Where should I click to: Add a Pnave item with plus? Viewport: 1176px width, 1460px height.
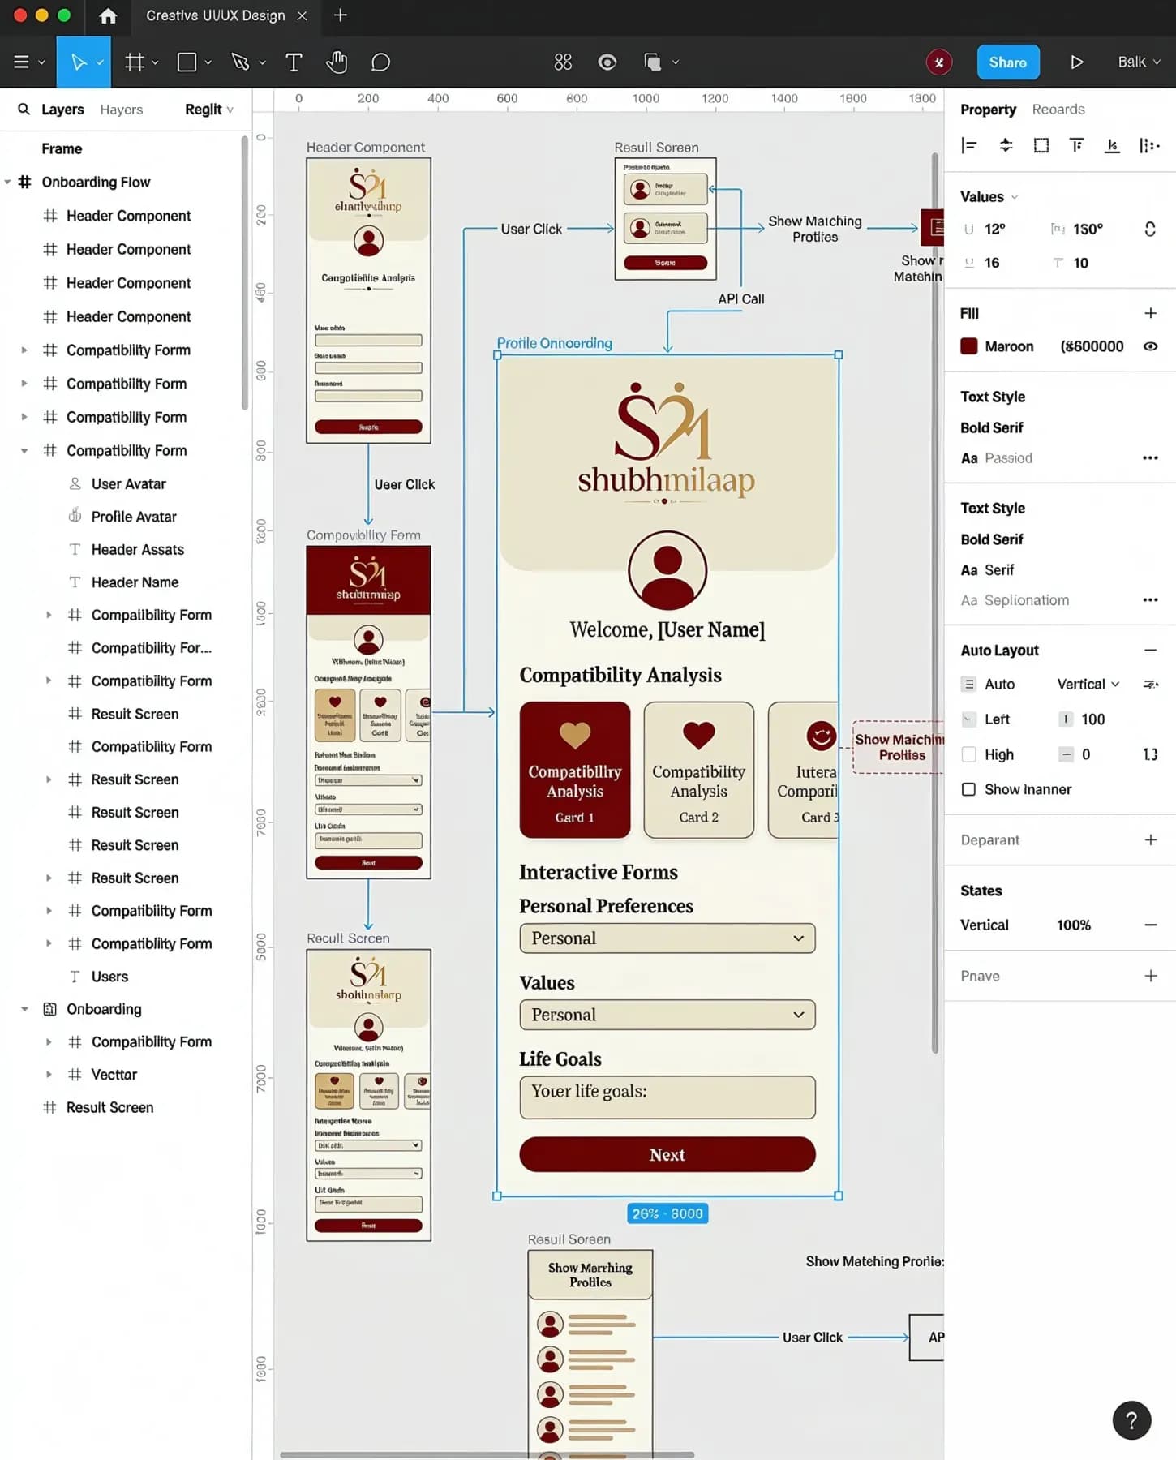point(1150,976)
